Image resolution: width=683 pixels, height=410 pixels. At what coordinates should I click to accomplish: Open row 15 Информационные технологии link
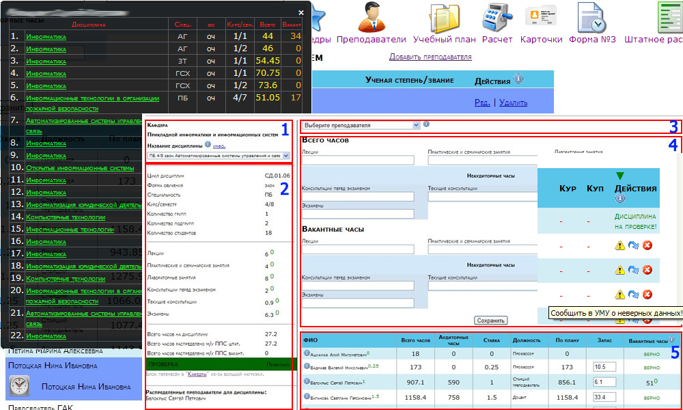coord(70,229)
